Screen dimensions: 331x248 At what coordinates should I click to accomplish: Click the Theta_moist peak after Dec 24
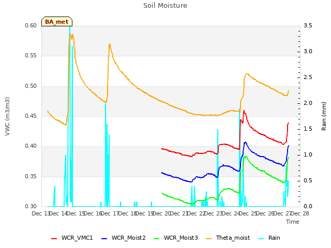click(247, 74)
